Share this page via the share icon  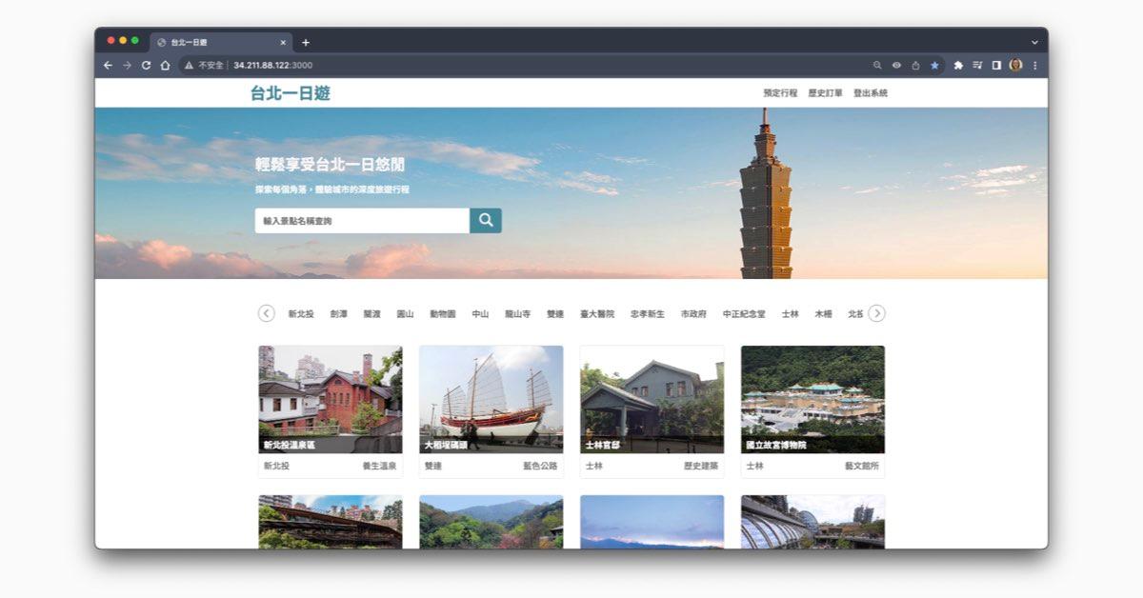915,66
